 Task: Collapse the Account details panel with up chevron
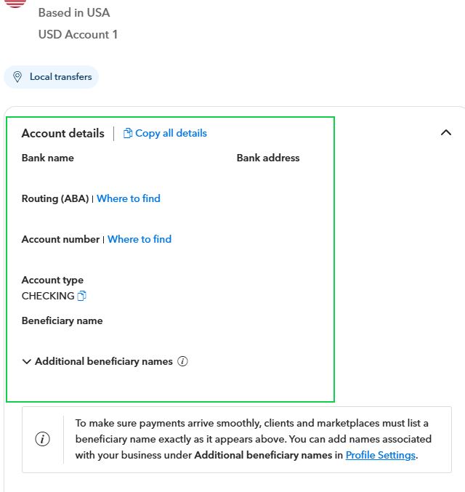pyautogui.click(x=446, y=133)
